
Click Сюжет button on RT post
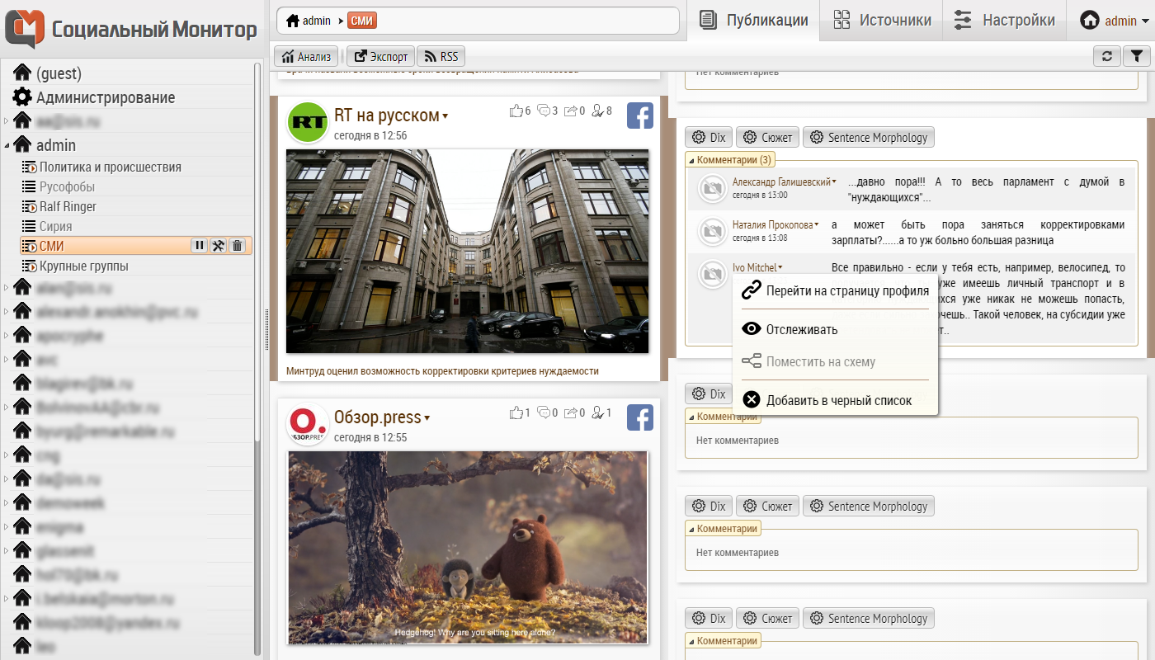[x=767, y=137]
